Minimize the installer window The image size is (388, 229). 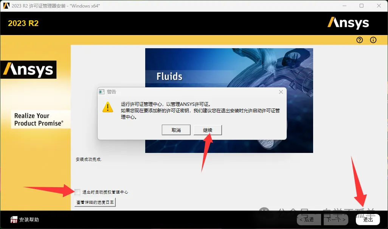344,6
